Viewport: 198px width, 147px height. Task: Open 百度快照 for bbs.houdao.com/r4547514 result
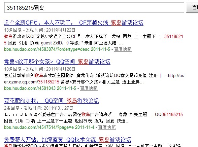[x=107, y=127]
